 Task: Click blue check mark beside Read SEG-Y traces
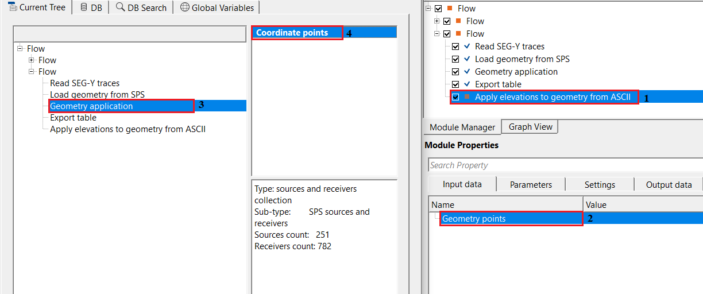click(x=467, y=47)
